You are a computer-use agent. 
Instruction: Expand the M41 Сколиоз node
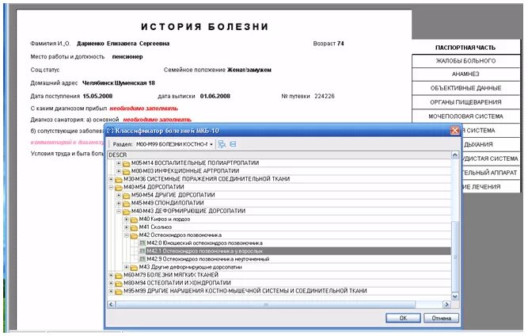(127, 227)
